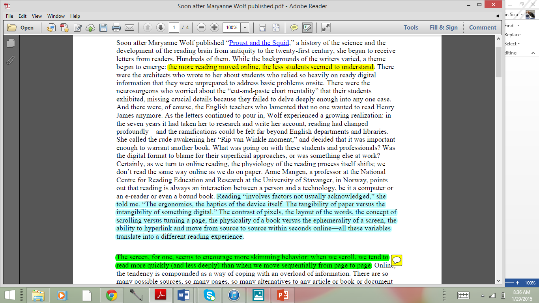Screen dimensions: 539x303
Task: Open iTunes from the taskbar
Action: [x=234, y=295]
